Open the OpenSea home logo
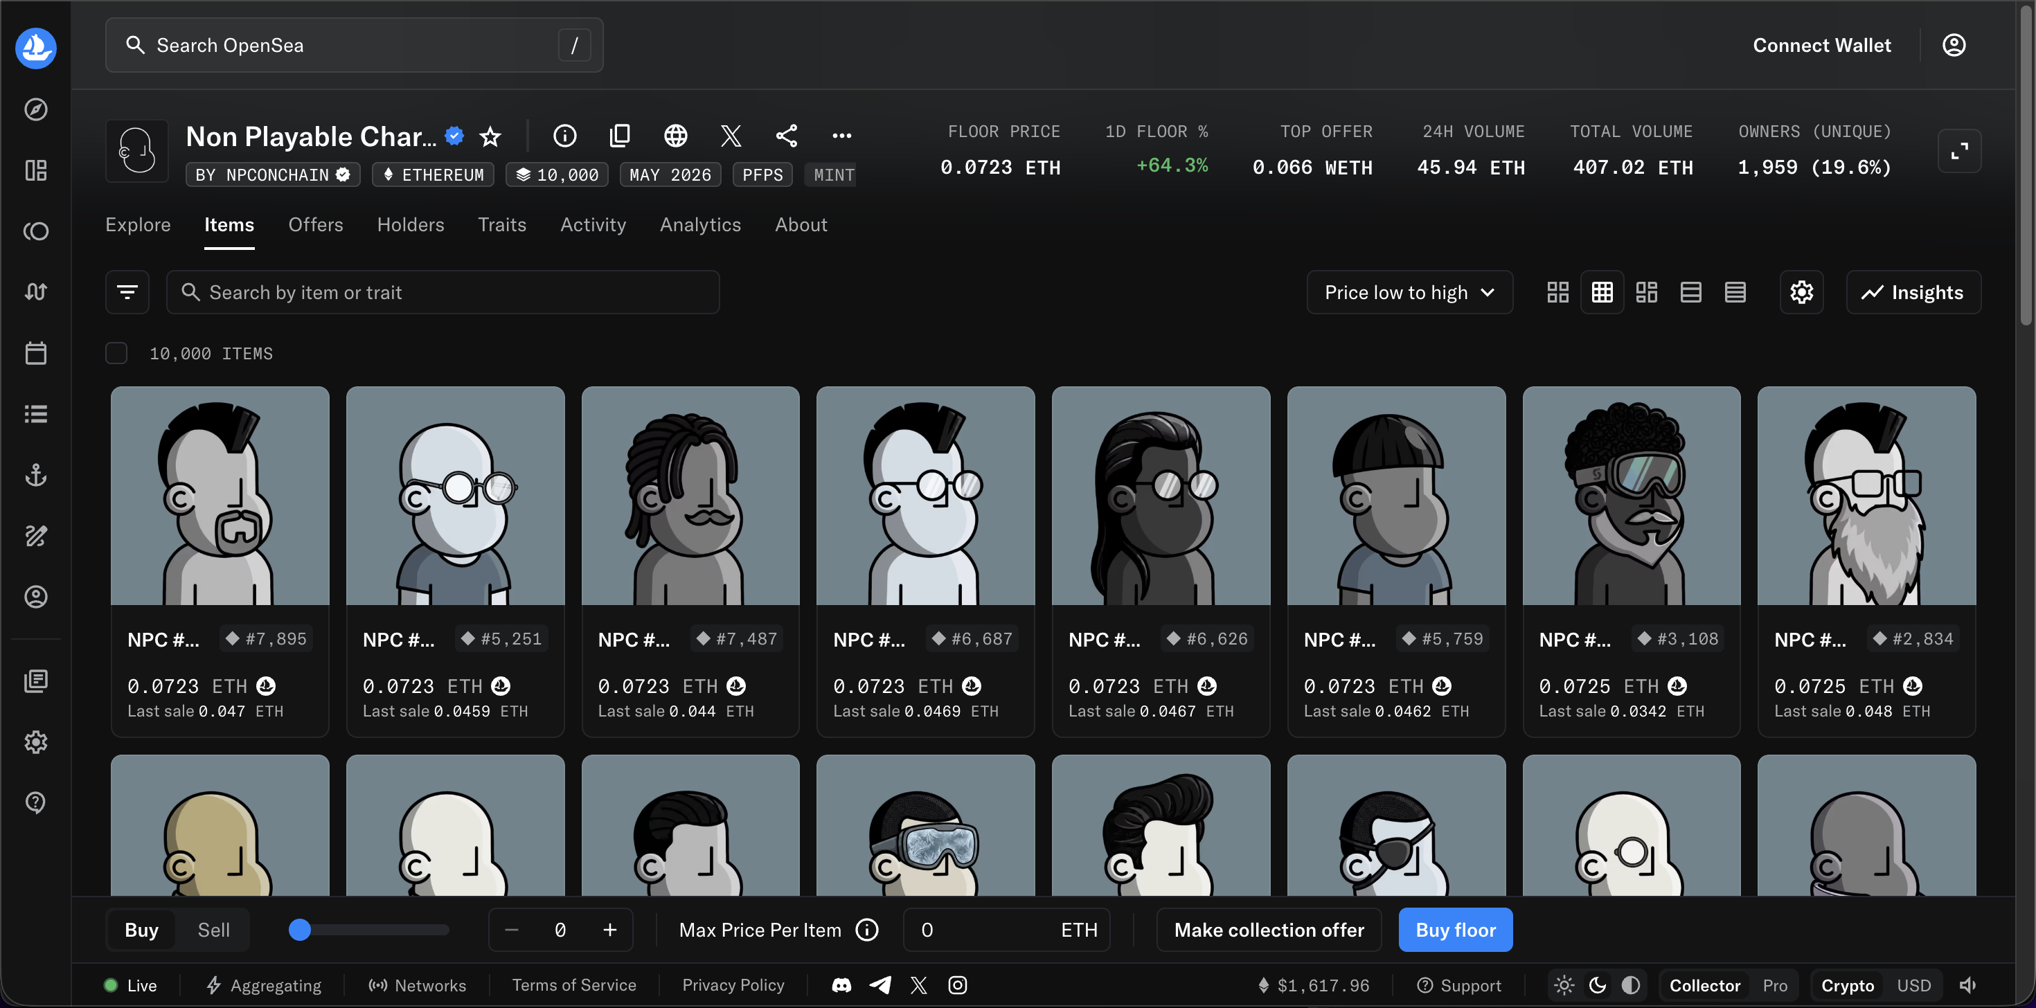The image size is (2036, 1008). (35, 48)
